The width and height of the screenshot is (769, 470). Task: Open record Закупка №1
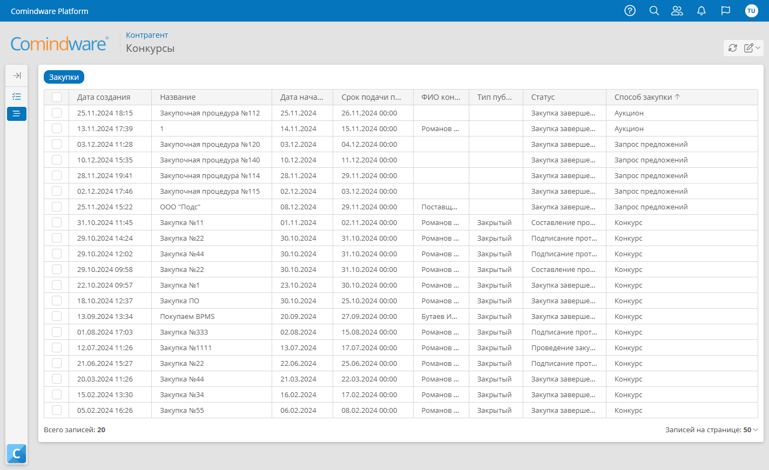coord(180,285)
